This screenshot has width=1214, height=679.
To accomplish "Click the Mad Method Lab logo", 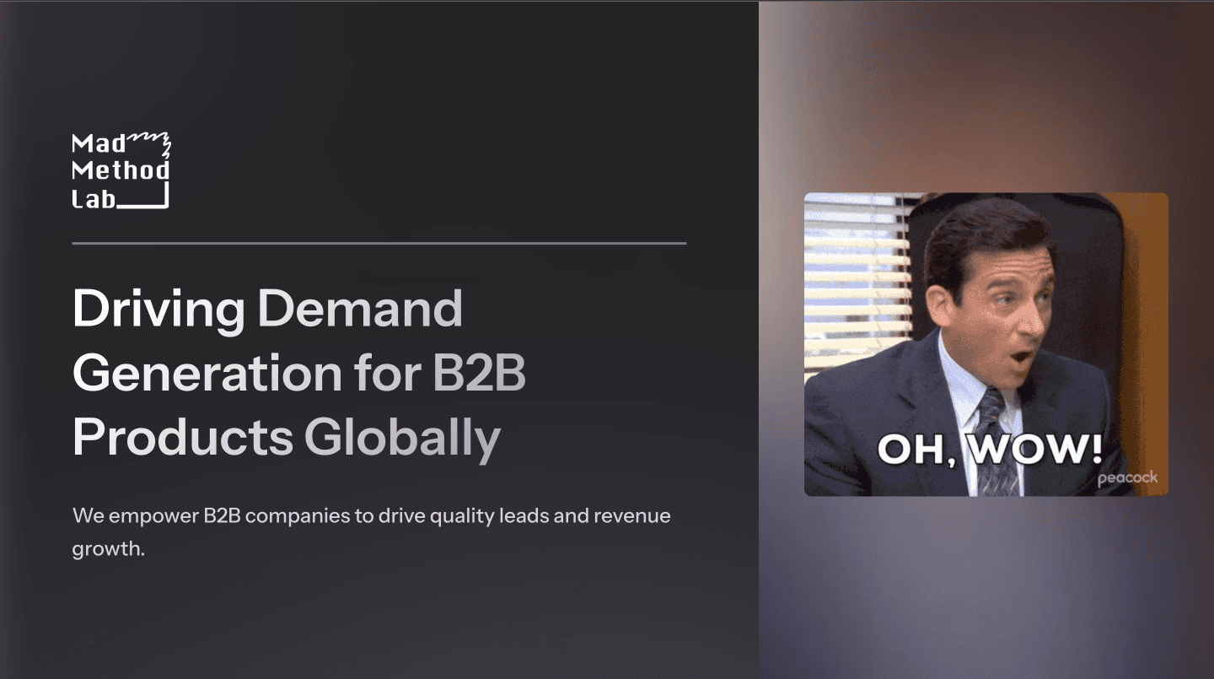I will pyautogui.click(x=121, y=170).
